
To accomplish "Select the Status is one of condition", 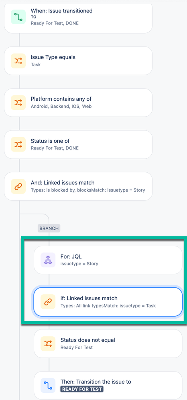I will click(x=78, y=144).
